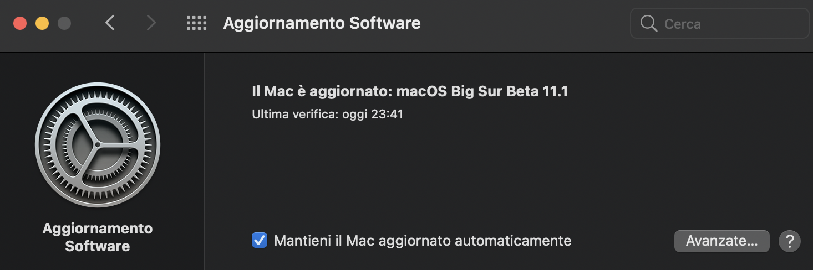Click the forward navigation arrow
813x270 pixels.
(150, 23)
